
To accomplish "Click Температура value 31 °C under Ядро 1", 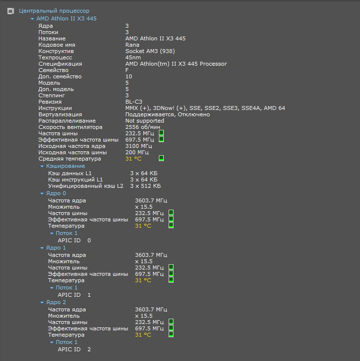I will click(x=143, y=280).
